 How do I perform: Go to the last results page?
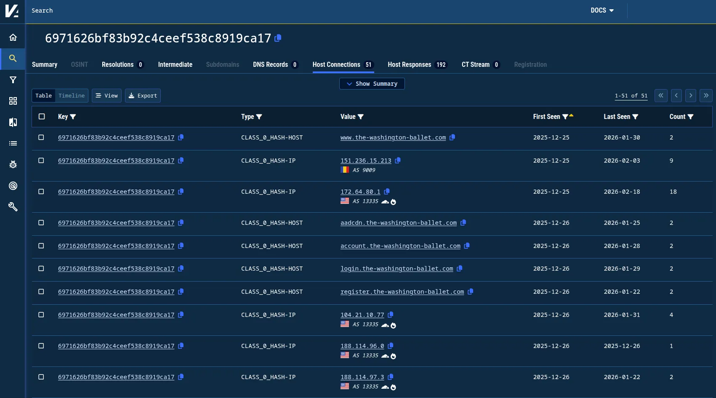click(x=706, y=96)
